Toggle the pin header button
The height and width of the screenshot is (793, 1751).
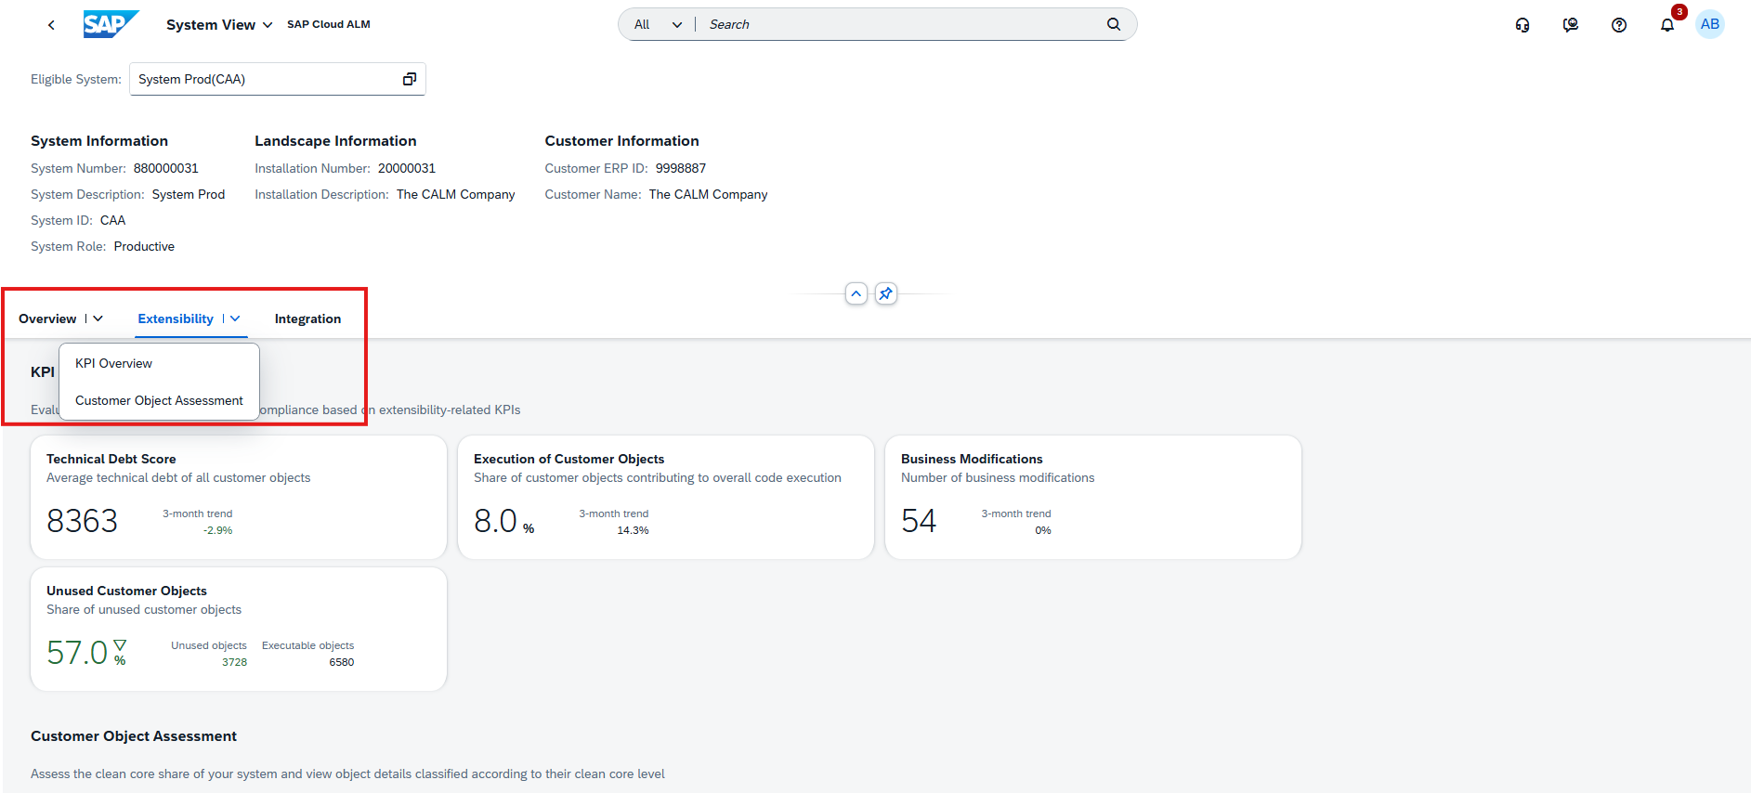[885, 293]
